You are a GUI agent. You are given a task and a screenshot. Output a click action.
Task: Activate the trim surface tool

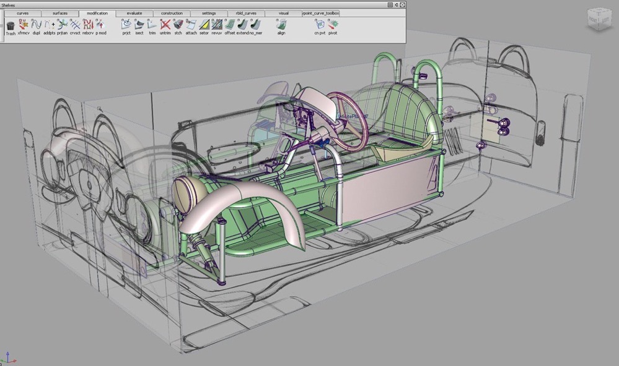(x=152, y=25)
